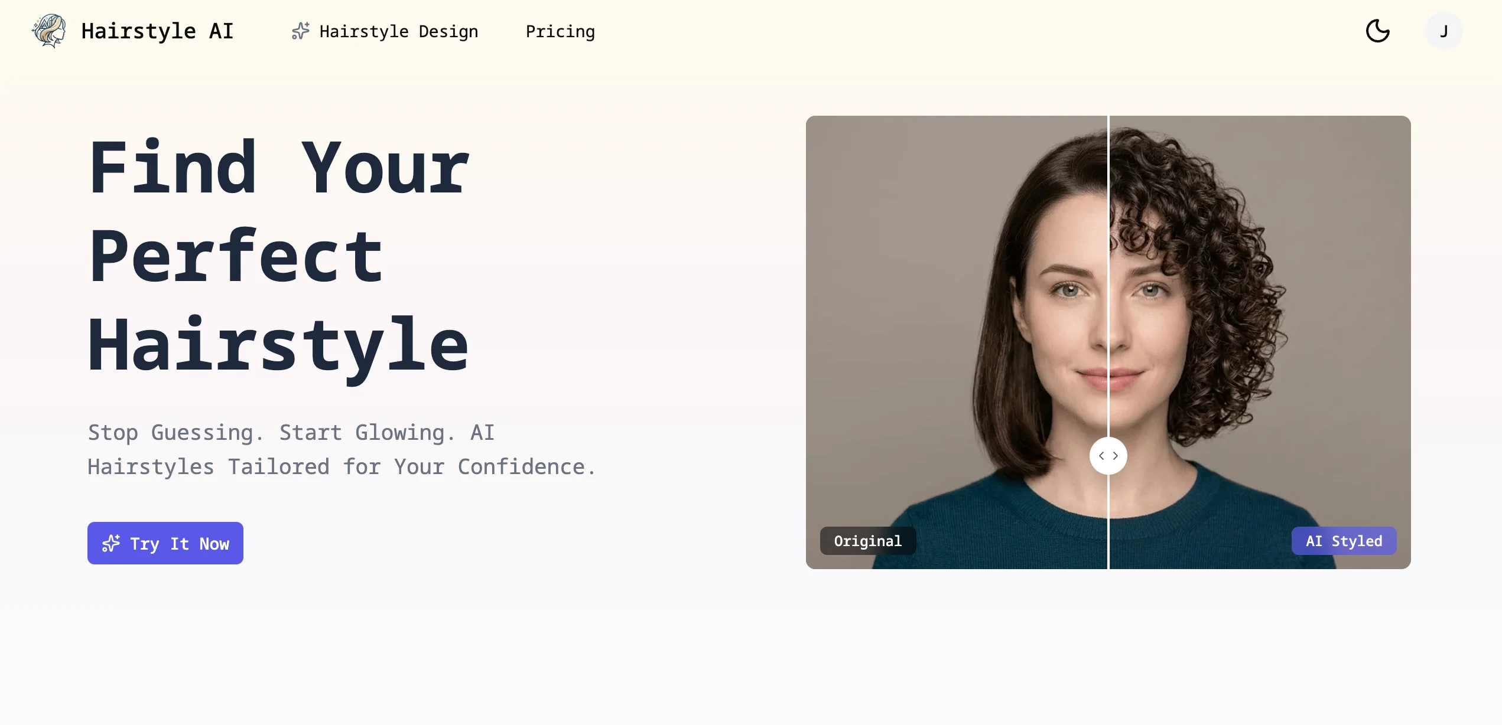The image size is (1502, 725).
Task: Click the AI styled curly hair side of the image
Action: [1260, 342]
